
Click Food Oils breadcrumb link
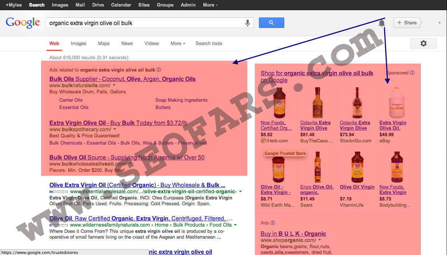220,225
